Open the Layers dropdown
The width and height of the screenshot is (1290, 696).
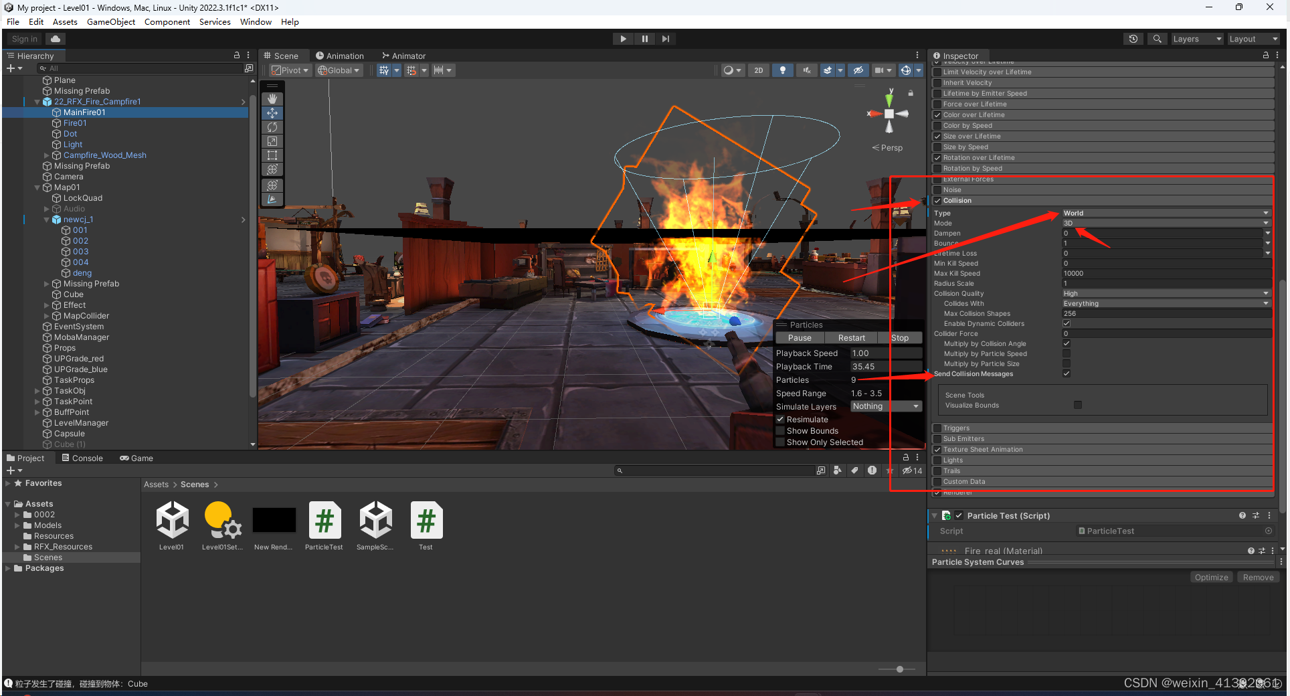click(x=1197, y=39)
